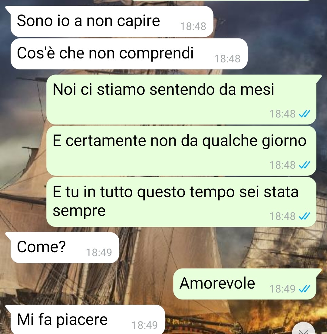Tap 18:48 timestamp on 'Sono io' message
This screenshot has width=327, height=334.
(x=193, y=27)
